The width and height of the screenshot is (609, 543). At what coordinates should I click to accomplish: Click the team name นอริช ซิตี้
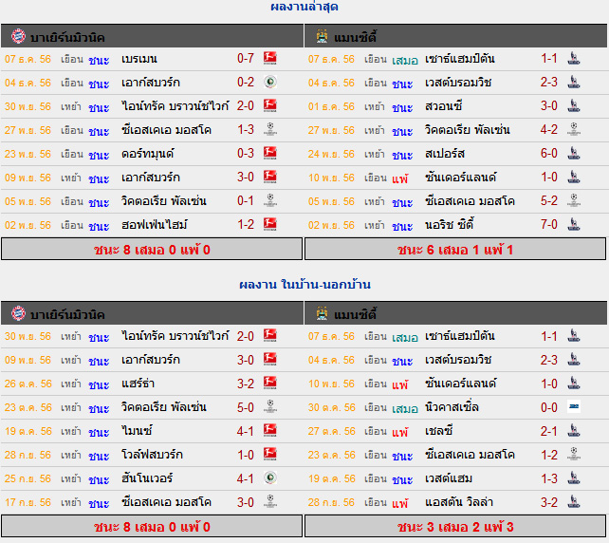(x=449, y=225)
